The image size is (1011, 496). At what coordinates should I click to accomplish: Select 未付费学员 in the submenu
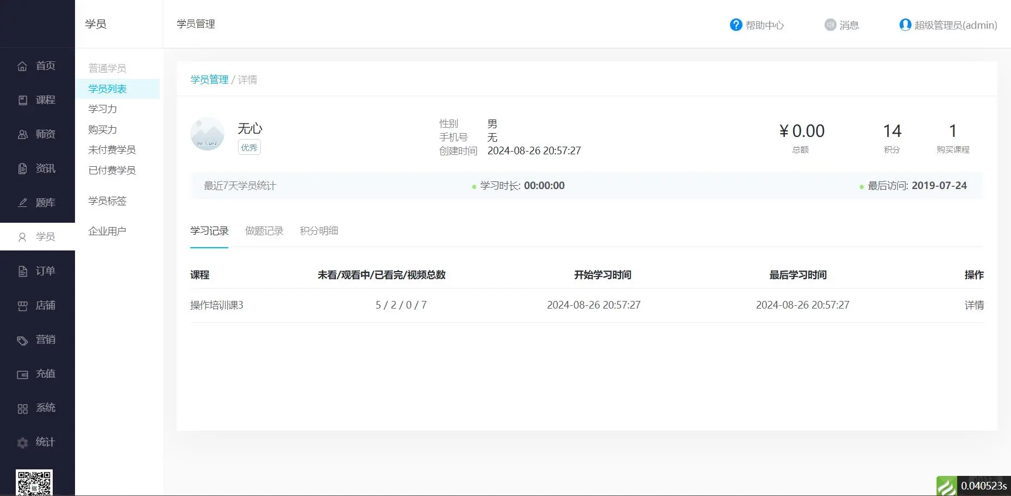pyautogui.click(x=113, y=149)
